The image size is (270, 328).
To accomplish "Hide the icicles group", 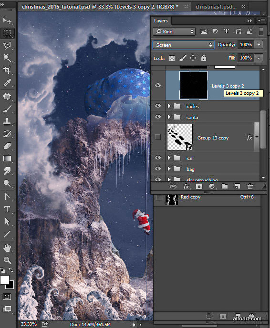I will point(158,106).
